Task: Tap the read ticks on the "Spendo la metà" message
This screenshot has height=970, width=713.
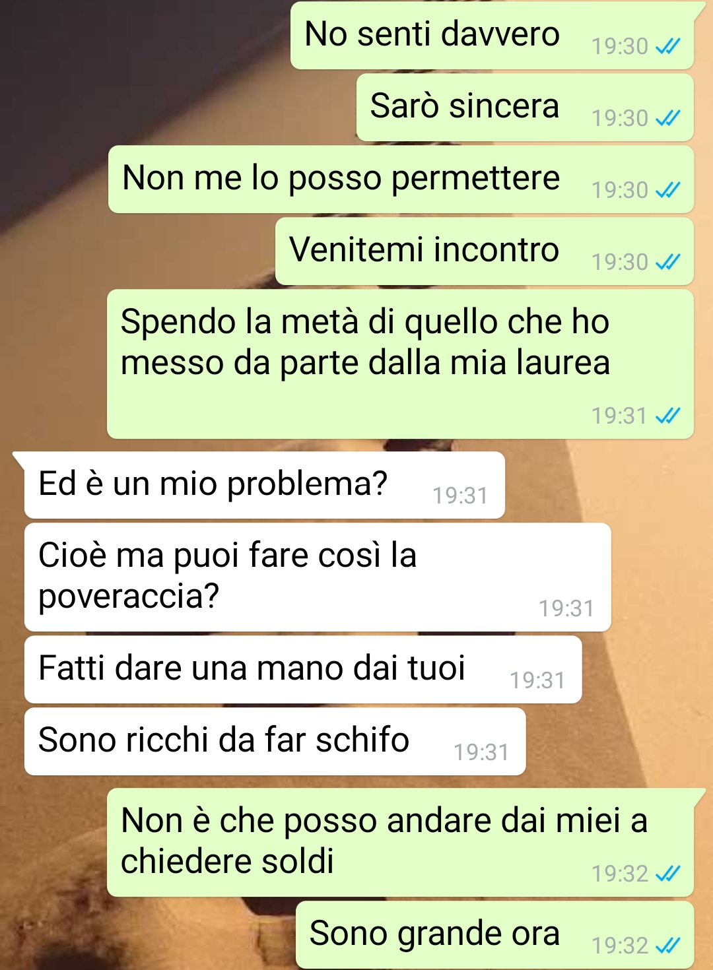Action: [667, 416]
